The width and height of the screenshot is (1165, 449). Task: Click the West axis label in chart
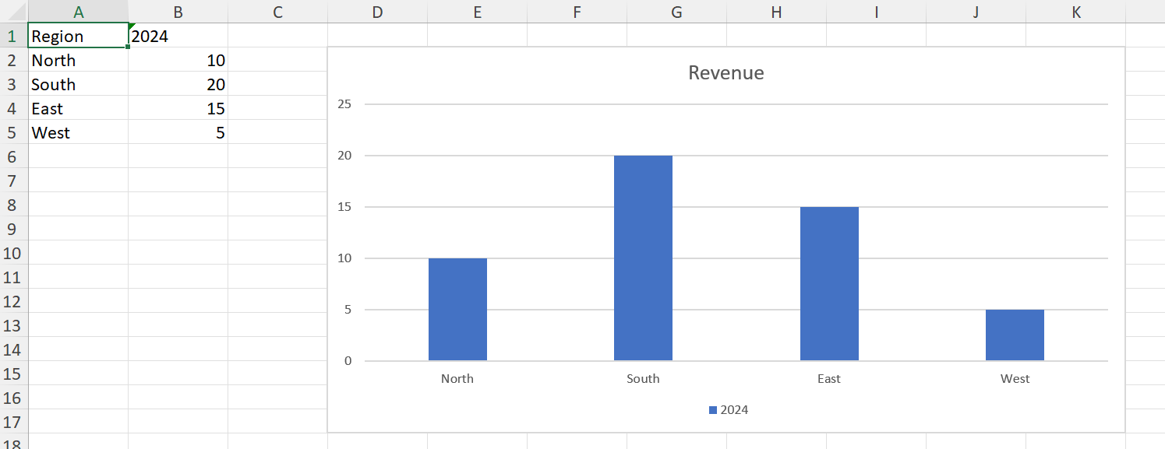tap(1015, 379)
